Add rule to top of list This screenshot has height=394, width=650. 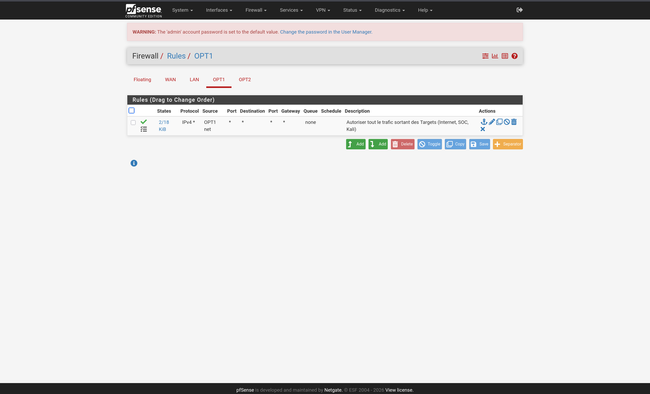356,144
